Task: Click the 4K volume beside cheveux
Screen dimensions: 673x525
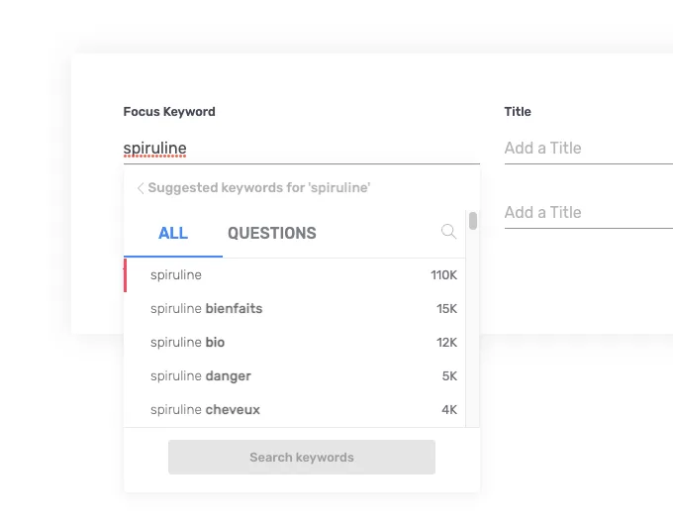Action: pyautogui.click(x=449, y=410)
